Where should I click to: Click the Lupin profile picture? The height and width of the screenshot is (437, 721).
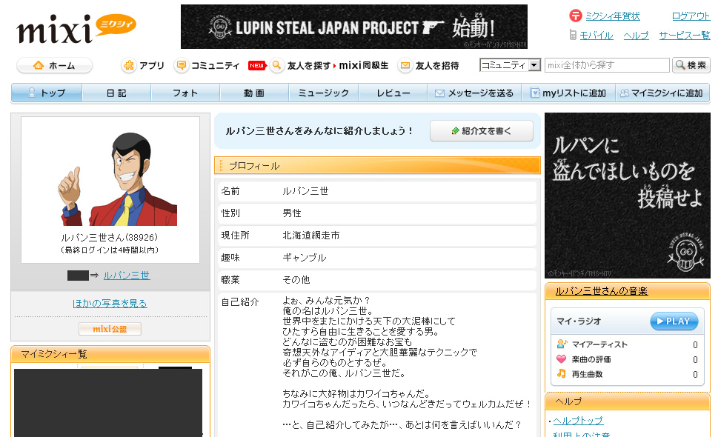click(119, 179)
